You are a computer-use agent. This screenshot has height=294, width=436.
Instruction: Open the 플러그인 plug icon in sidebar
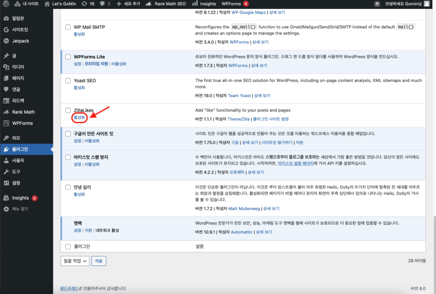pyautogui.click(x=6, y=150)
